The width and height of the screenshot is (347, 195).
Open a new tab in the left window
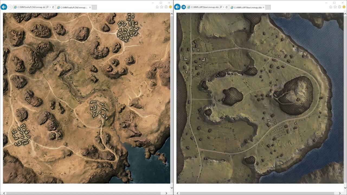(94, 7)
